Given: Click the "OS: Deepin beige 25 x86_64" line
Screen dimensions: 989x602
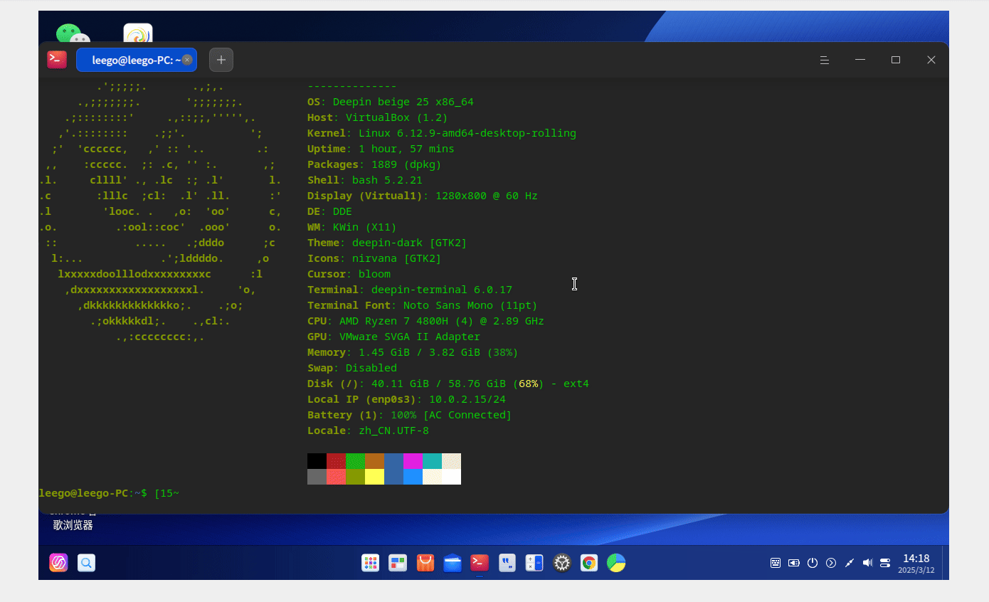Looking at the screenshot, I should [x=391, y=102].
